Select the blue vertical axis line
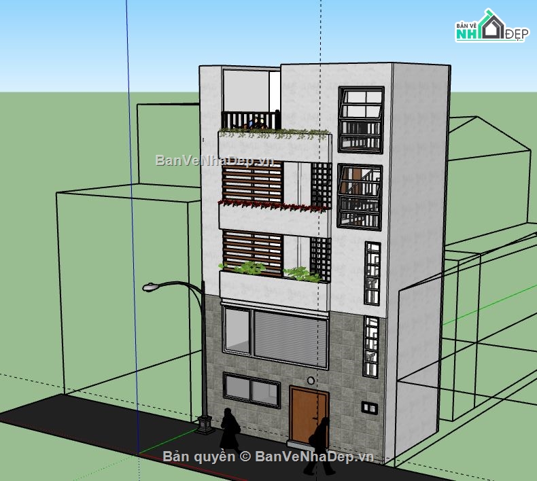The width and height of the screenshot is (537, 481). pos(132,204)
